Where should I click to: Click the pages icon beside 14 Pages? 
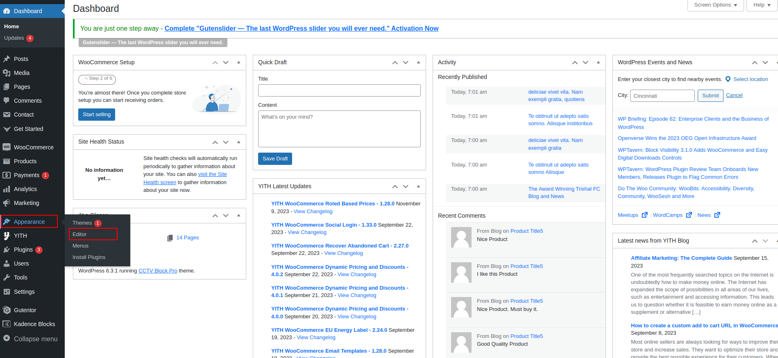click(170, 238)
